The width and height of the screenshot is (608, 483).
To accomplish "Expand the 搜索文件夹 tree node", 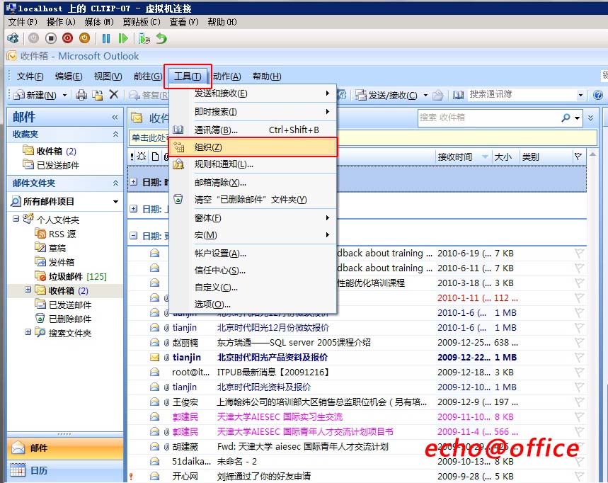I will click(x=28, y=331).
